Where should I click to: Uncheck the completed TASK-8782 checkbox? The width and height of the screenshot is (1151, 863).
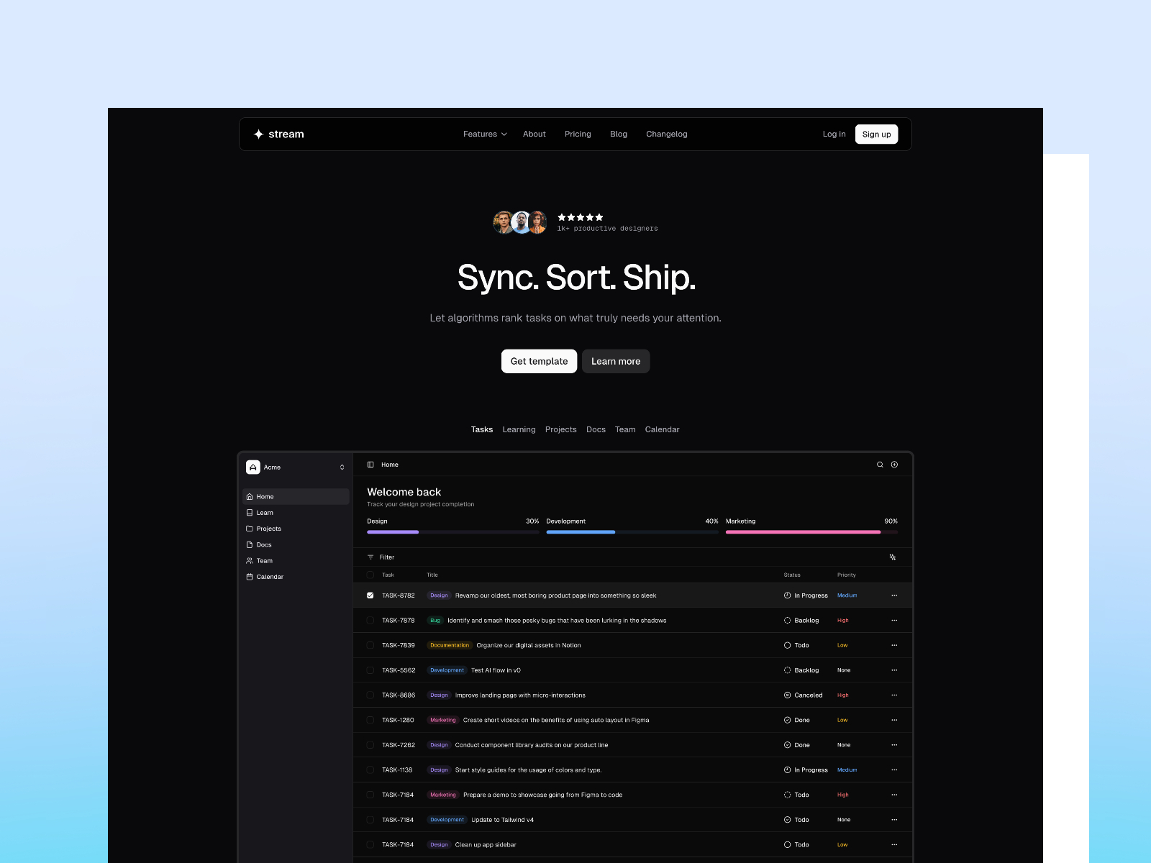point(370,595)
